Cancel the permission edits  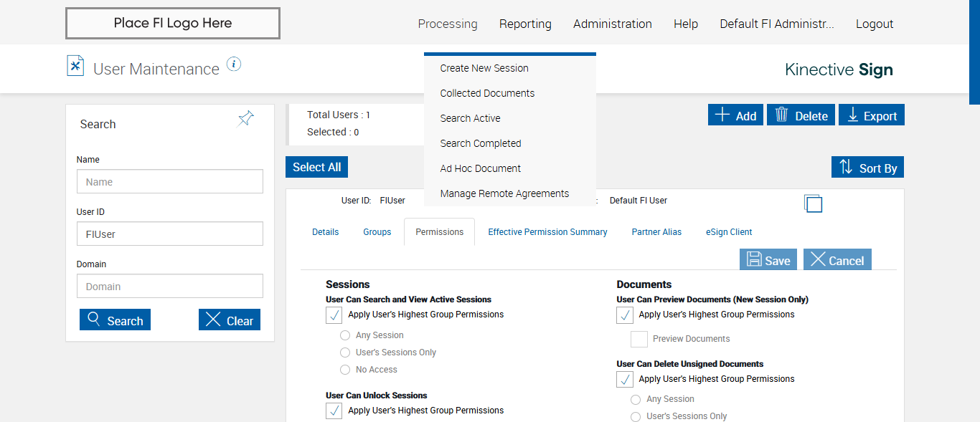coord(837,260)
